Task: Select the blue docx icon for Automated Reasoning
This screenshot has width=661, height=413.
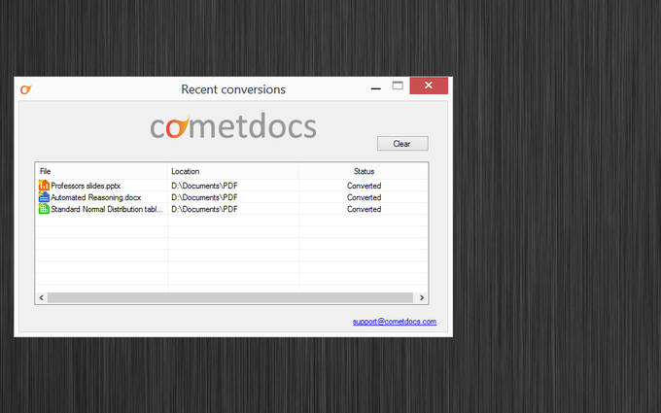Action: [44, 197]
